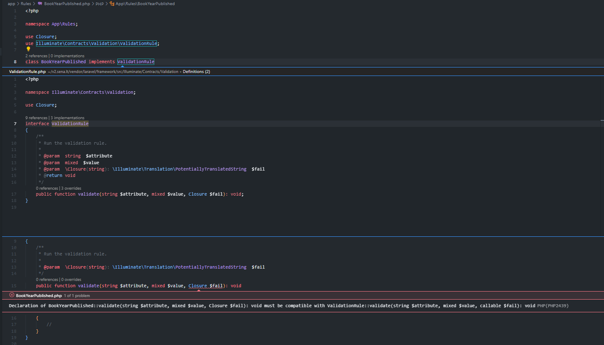The width and height of the screenshot is (604, 345).
Task: Click 'namespace App\Rules;' line in main editor
Action: click(52, 24)
